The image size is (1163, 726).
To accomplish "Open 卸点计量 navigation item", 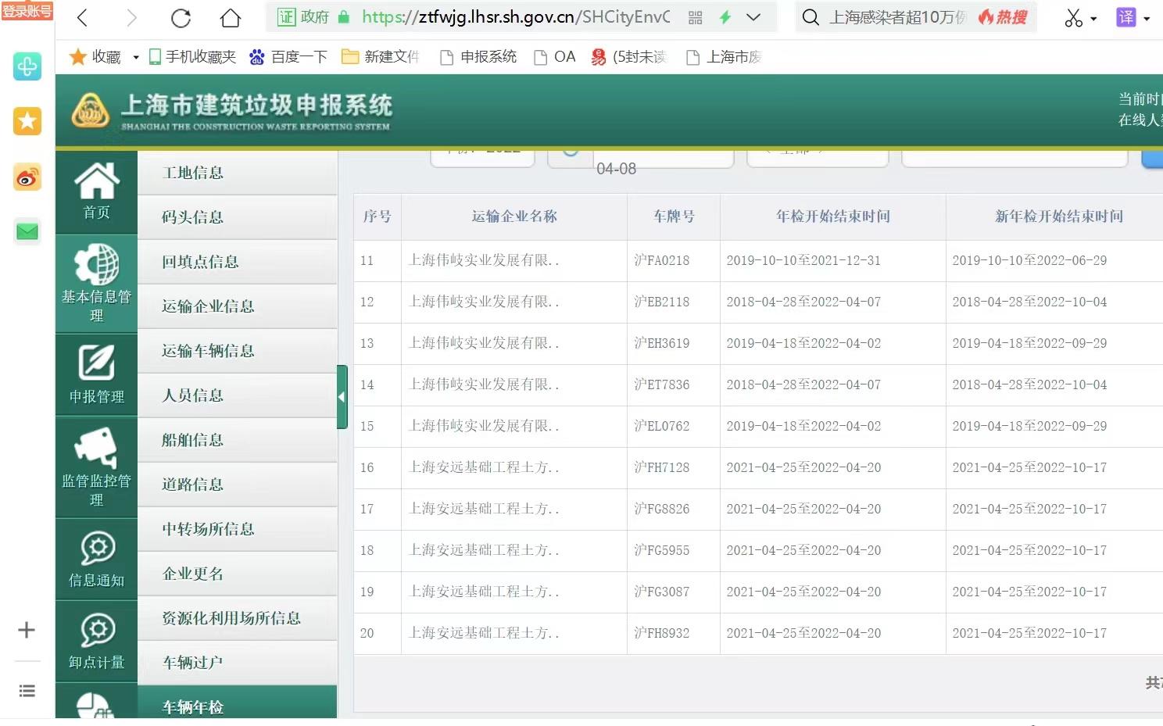I will 96,641.
